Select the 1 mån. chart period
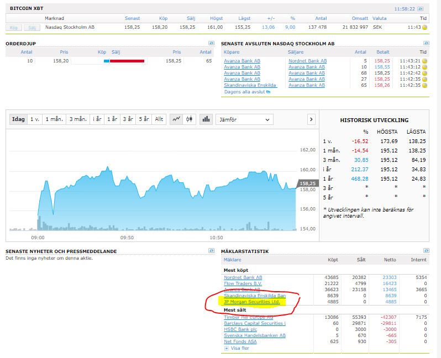441x358 pixels. [x=54, y=119]
